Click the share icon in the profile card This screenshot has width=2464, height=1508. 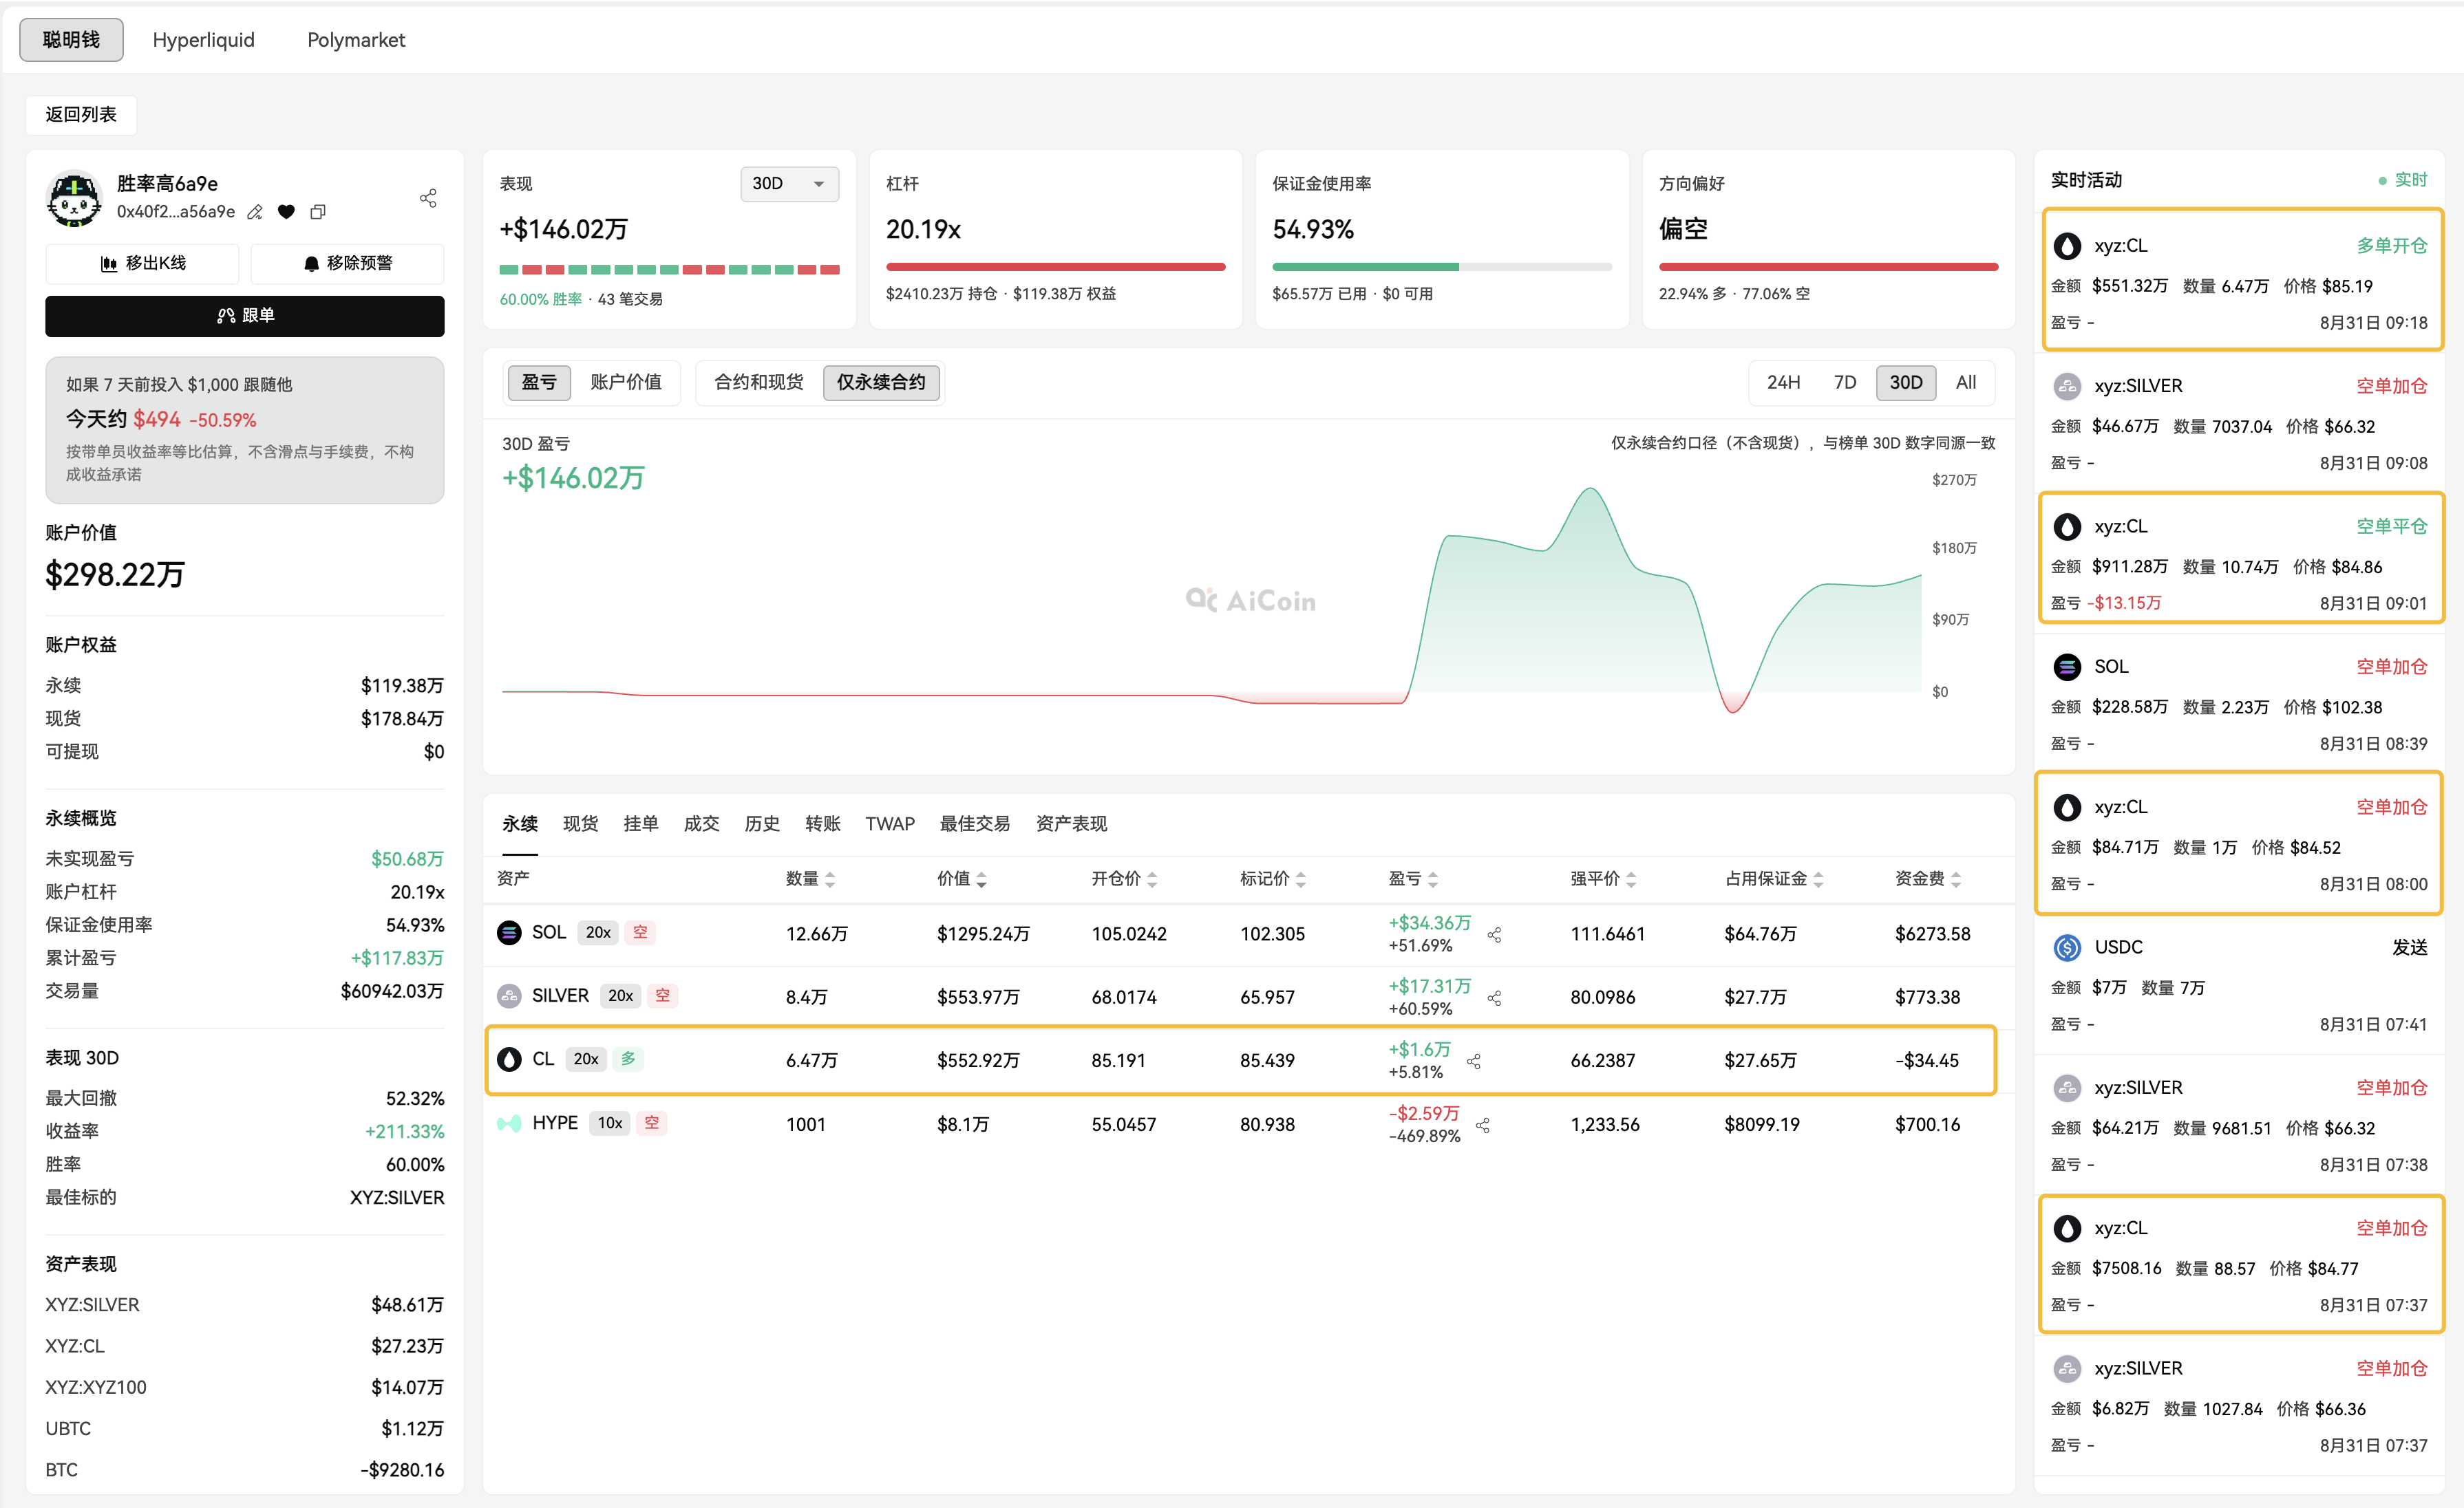pos(428,198)
